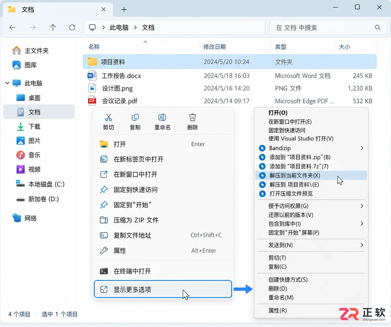This screenshot has width=391, height=327.
Task: Collapse the 此电脑 tree node
Action: (8, 83)
